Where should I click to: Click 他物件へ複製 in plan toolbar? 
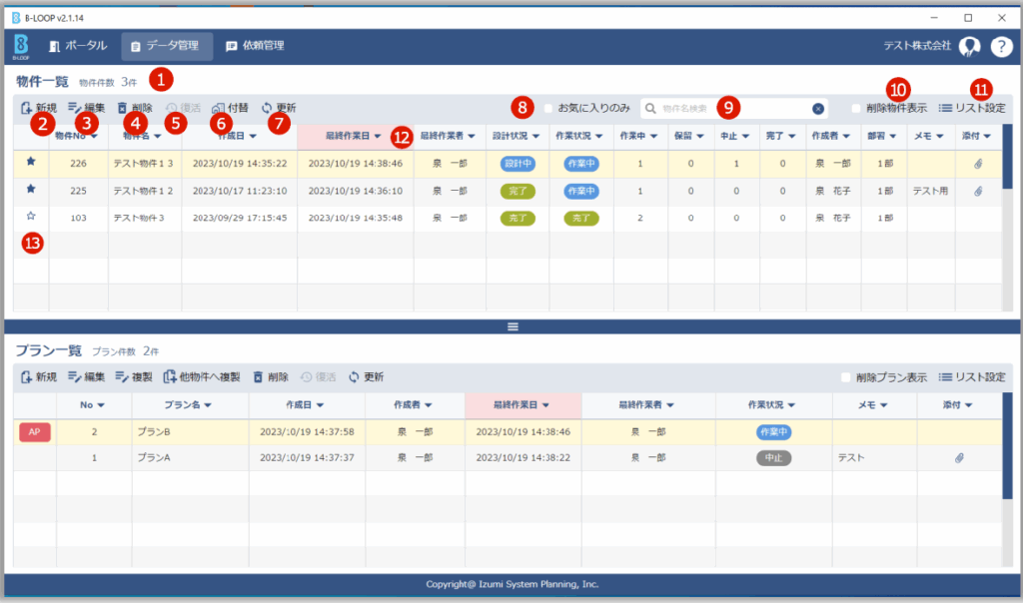(x=202, y=377)
